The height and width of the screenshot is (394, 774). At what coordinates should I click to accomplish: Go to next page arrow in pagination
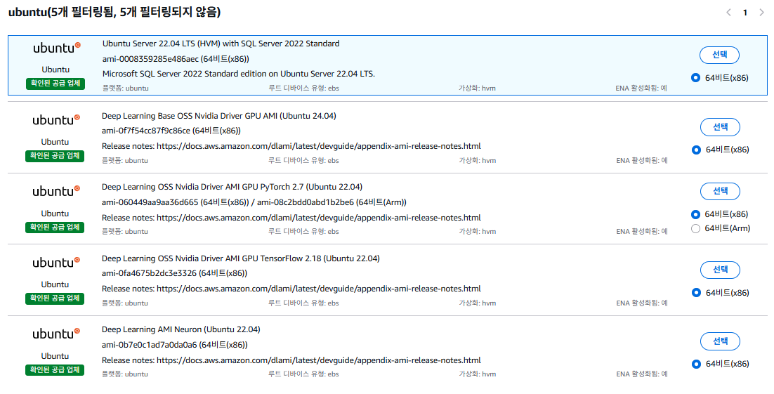coord(761,13)
